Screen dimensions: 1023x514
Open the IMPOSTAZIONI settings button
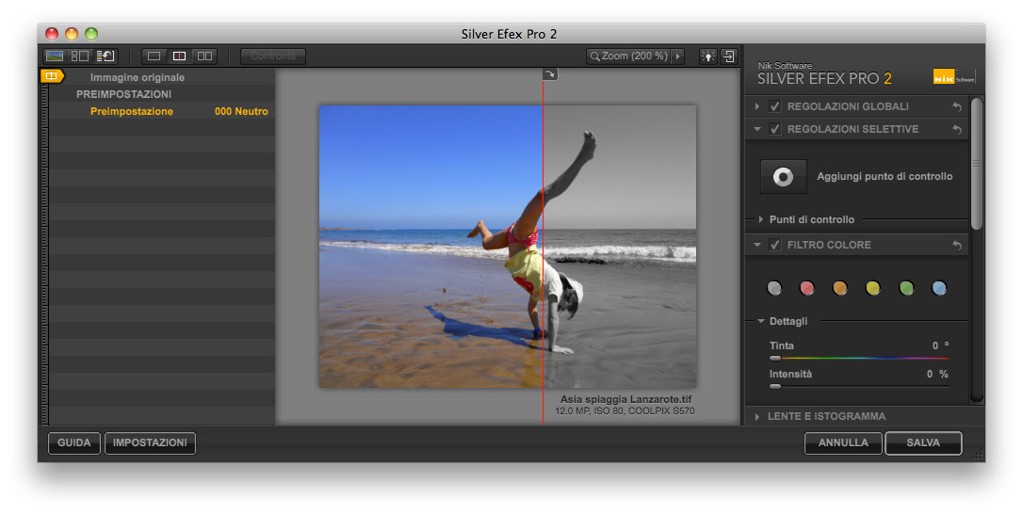[x=150, y=442]
